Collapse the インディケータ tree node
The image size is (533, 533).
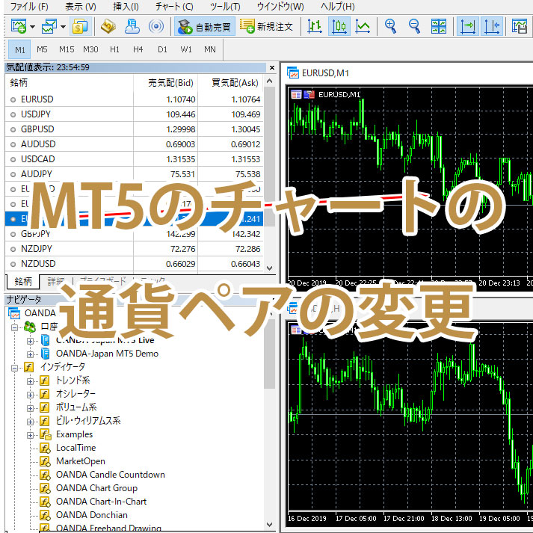[14, 368]
